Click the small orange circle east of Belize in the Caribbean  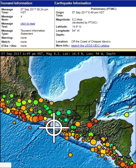click(x=115, y=112)
